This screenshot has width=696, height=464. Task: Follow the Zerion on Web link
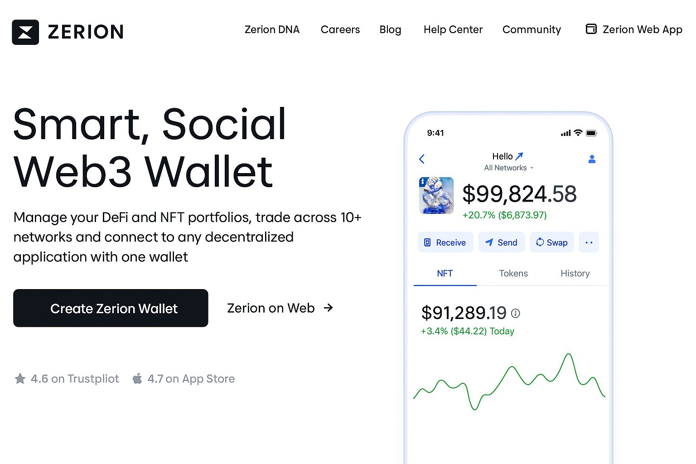280,308
